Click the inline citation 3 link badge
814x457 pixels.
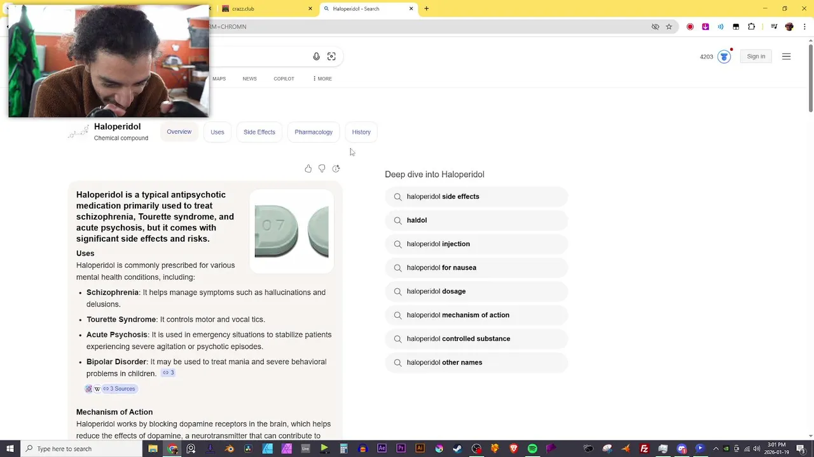168,373
